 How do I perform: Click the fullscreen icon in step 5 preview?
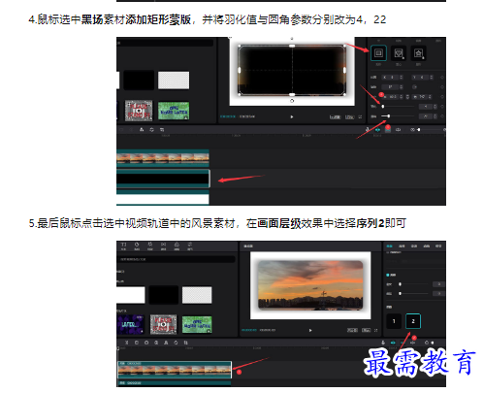click(375, 330)
